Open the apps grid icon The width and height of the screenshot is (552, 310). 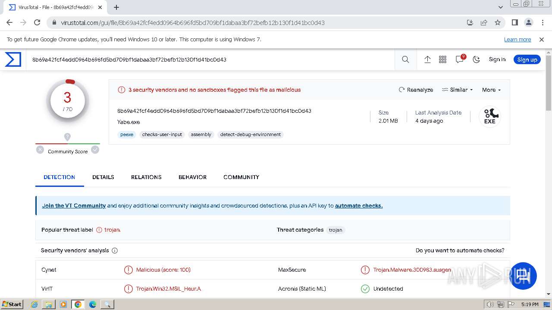pos(443,59)
